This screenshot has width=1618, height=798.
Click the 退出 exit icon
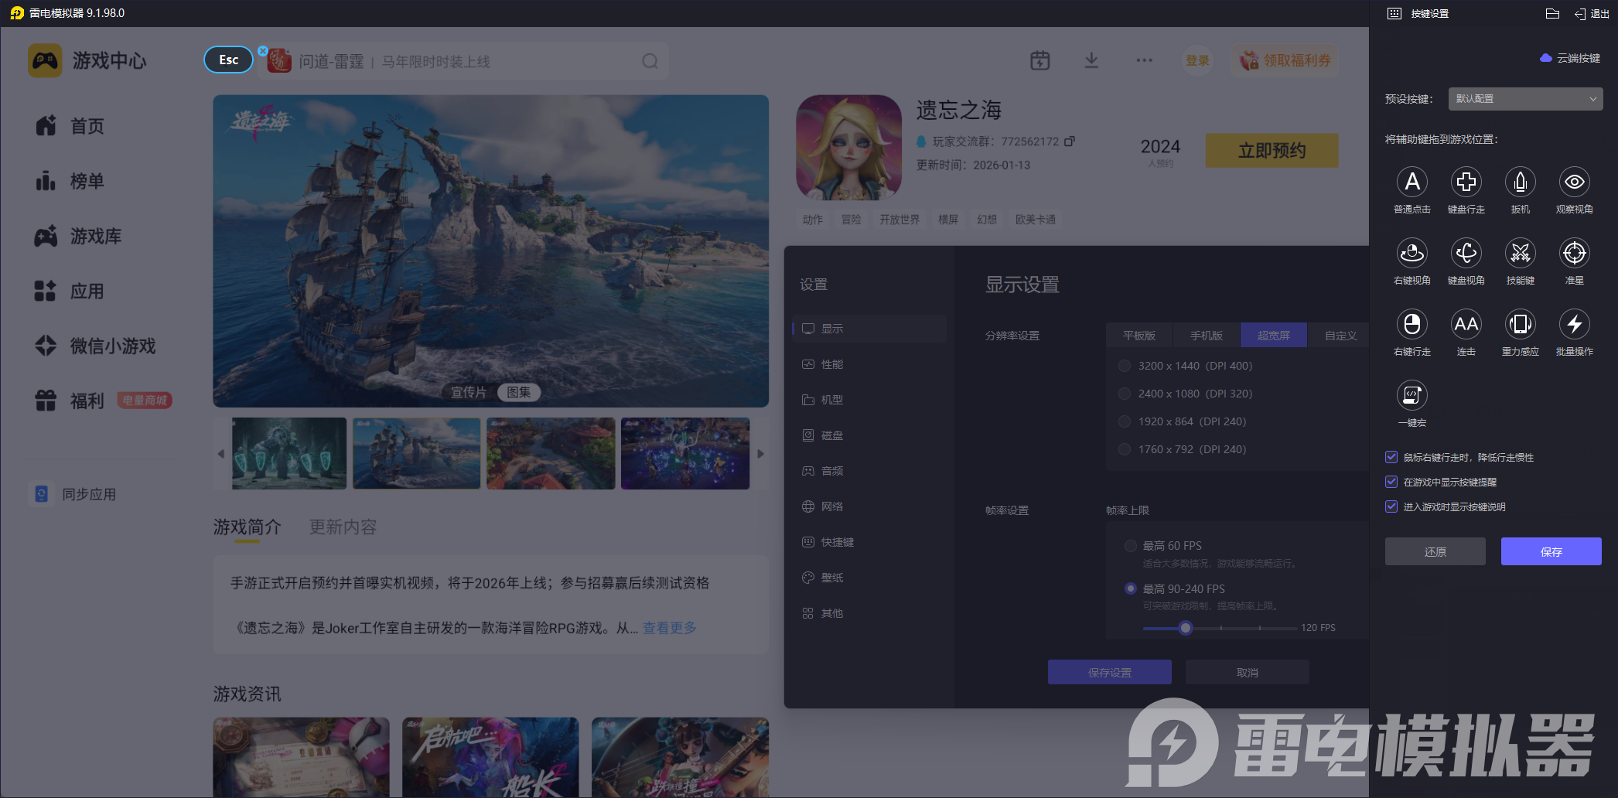(1592, 13)
